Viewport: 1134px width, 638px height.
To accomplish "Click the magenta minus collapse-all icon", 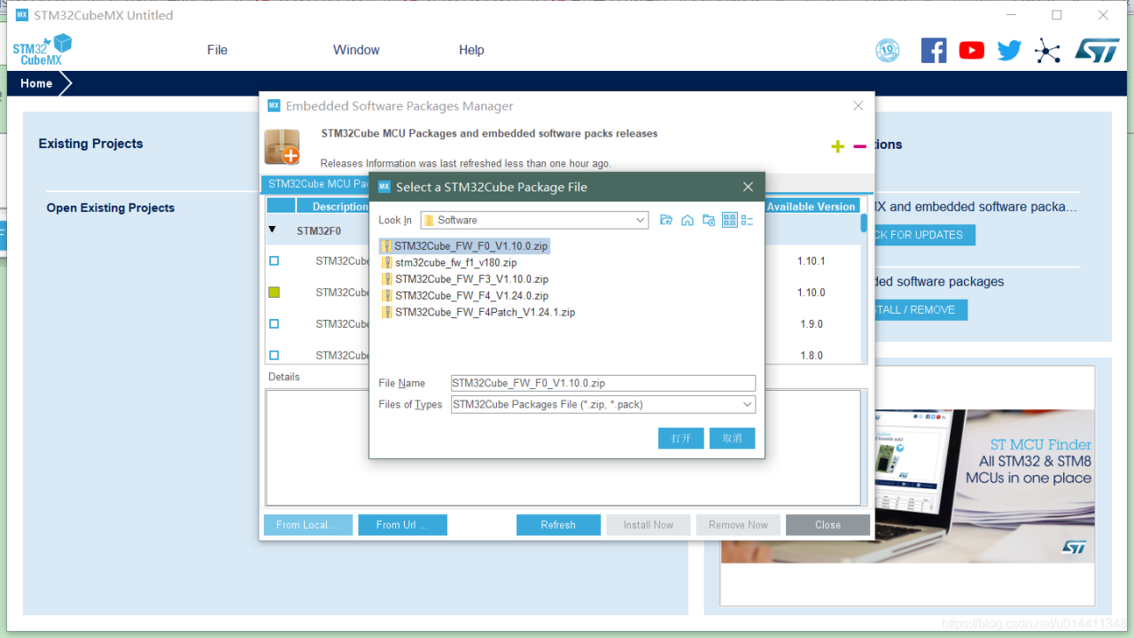I will click(x=859, y=146).
